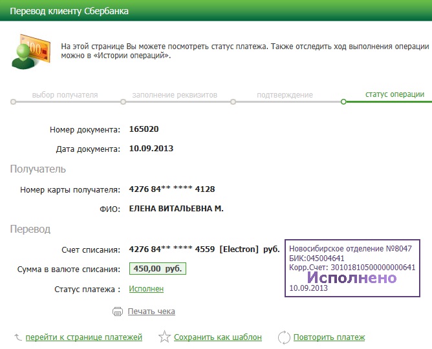Click the БИК:045004641 line in stamp

tap(317, 258)
